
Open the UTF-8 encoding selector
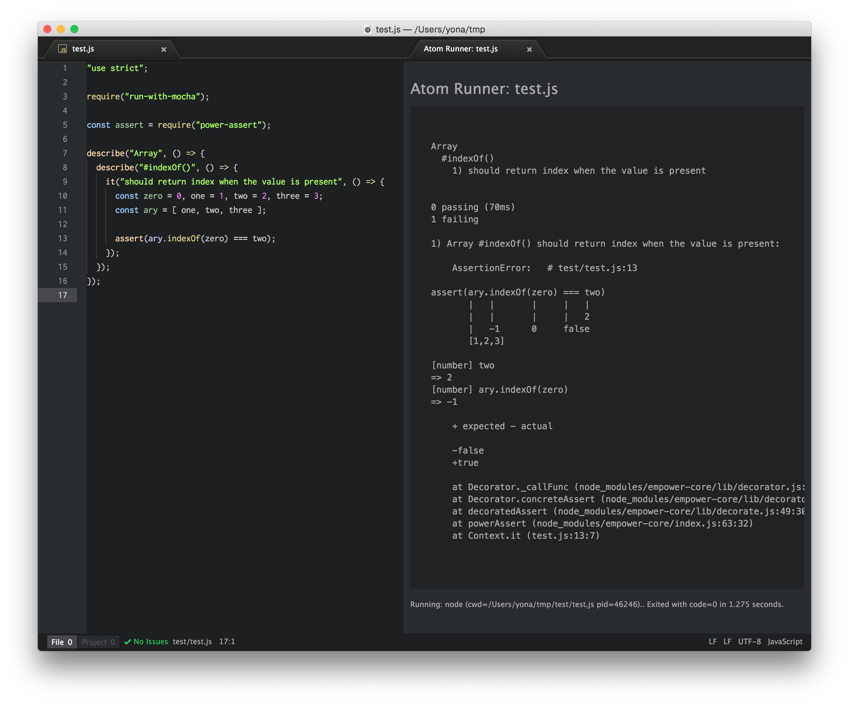click(x=749, y=641)
